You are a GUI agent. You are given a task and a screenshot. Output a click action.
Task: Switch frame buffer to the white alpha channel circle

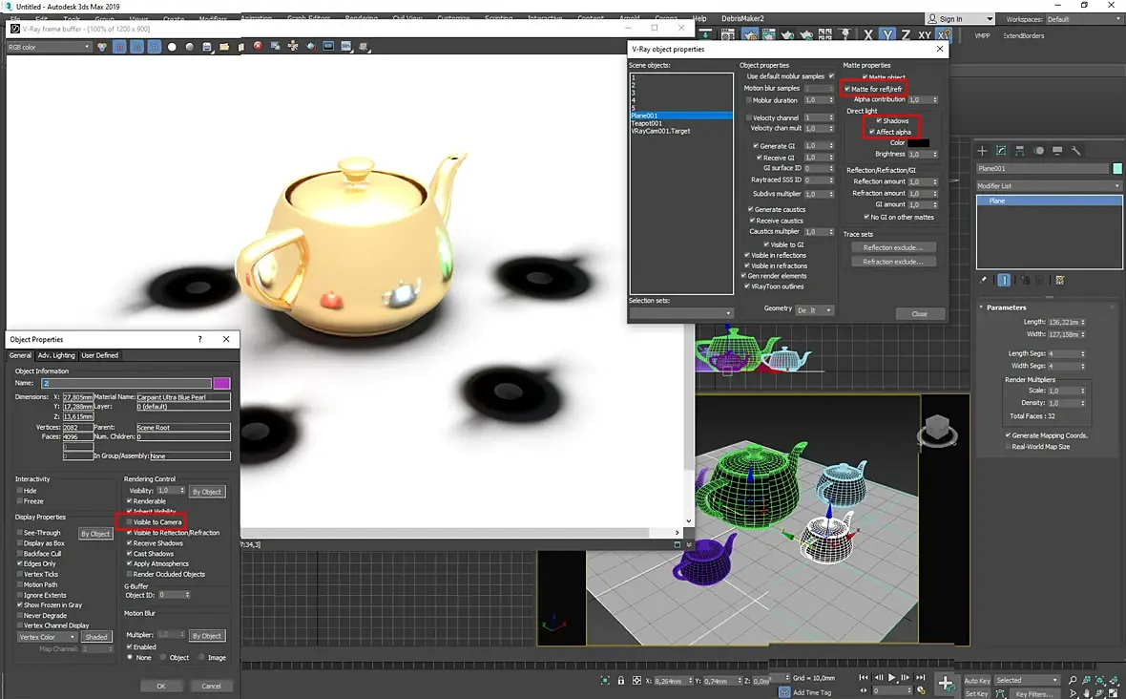point(172,47)
